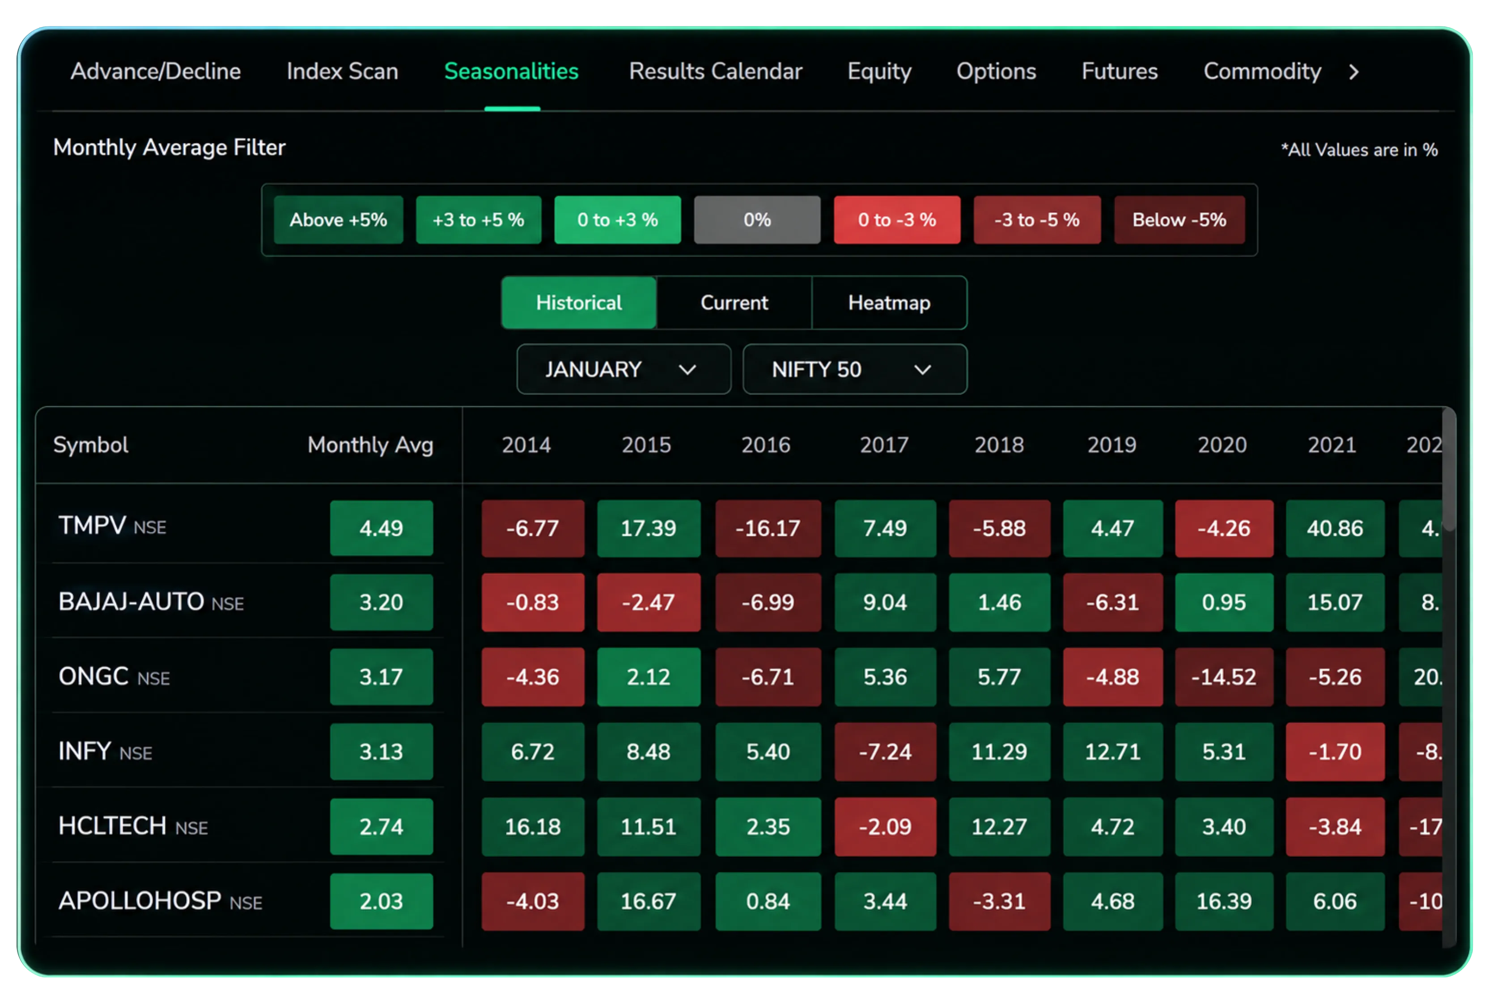The image size is (1489, 1000).
Task: Open the HCLTECH NSE symbol
Action: click(133, 826)
